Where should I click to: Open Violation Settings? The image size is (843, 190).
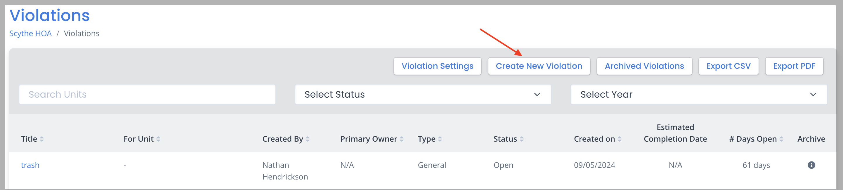[x=437, y=66]
